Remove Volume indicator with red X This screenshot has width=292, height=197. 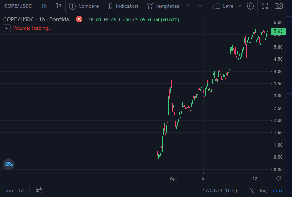[79, 19]
